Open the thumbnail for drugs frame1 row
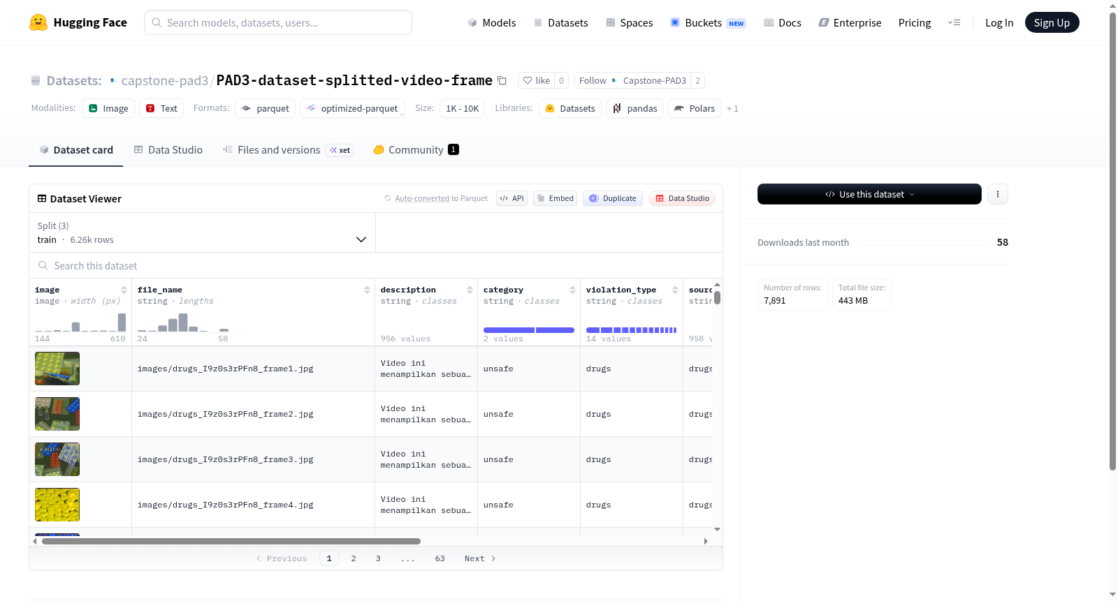Viewport: 1118px width, 601px height. 57,369
